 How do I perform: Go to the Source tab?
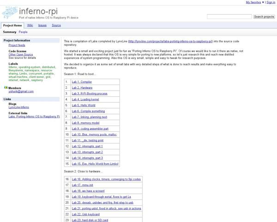click(56, 25)
